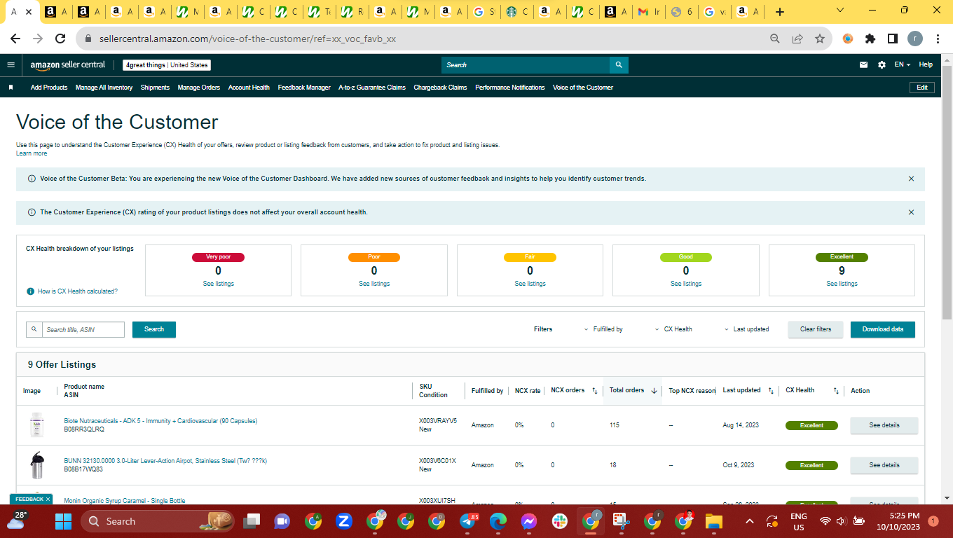Click the share this page icon
The width and height of the screenshot is (953, 538).
pos(797,39)
